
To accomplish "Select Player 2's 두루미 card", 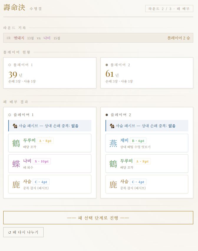I will pos(147,163).
